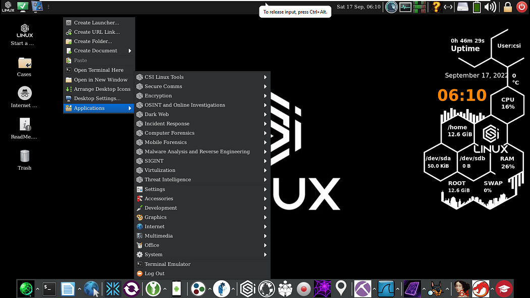Expand the arrow beside the green key dock icon

pos(165,289)
